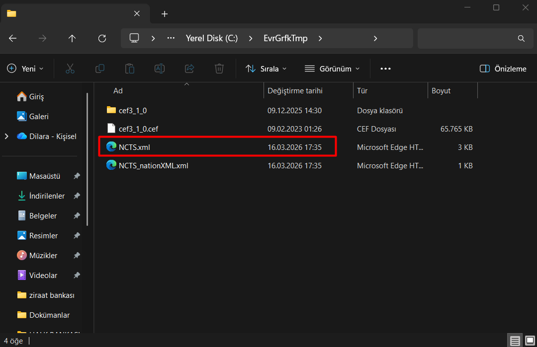
Task: Sort by Değiştirme tarihi column header
Action: point(295,91)
